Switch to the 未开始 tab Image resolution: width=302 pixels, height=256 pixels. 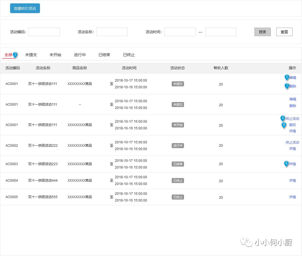click(55, 55)
